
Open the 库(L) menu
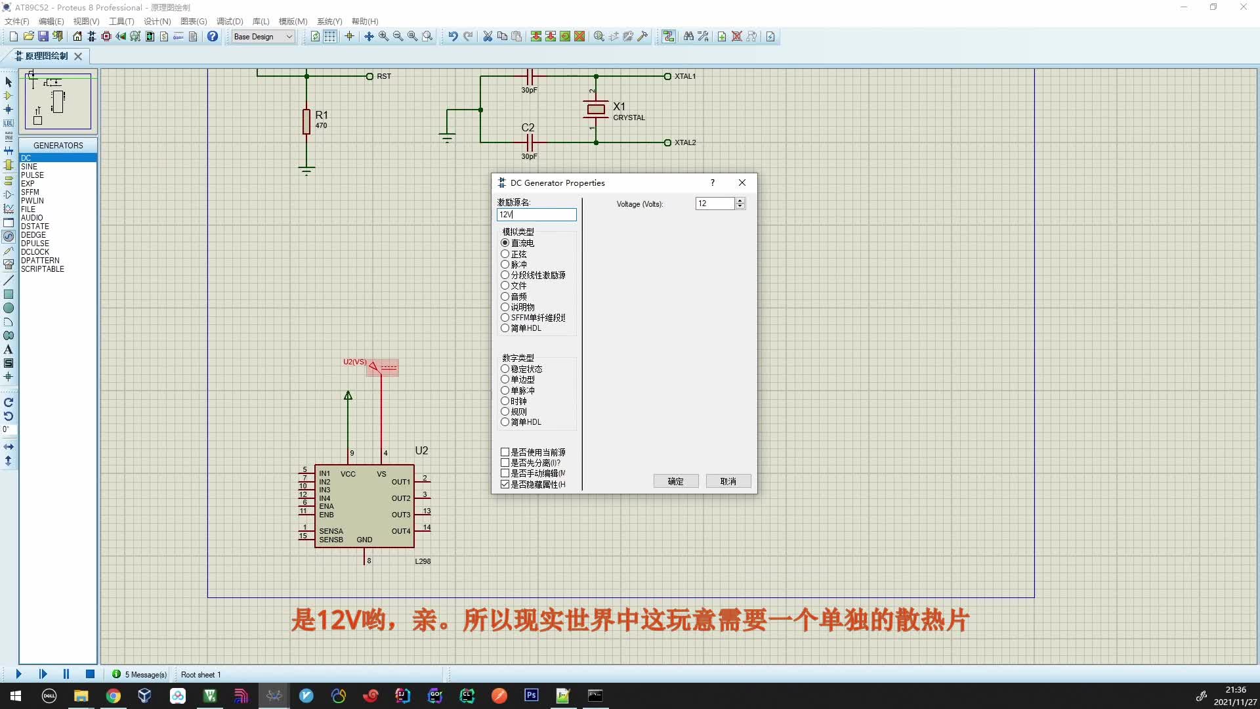click(x=261, y=22)
